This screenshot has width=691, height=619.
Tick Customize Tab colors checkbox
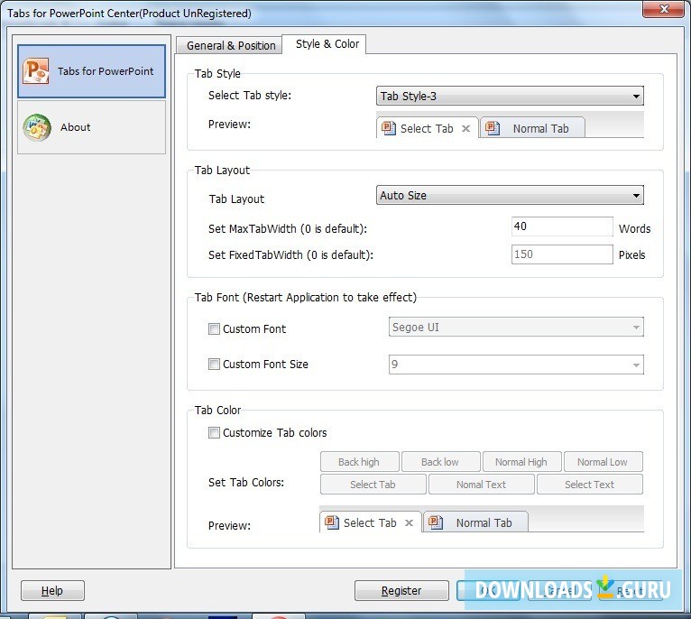[x=214, y=432]
